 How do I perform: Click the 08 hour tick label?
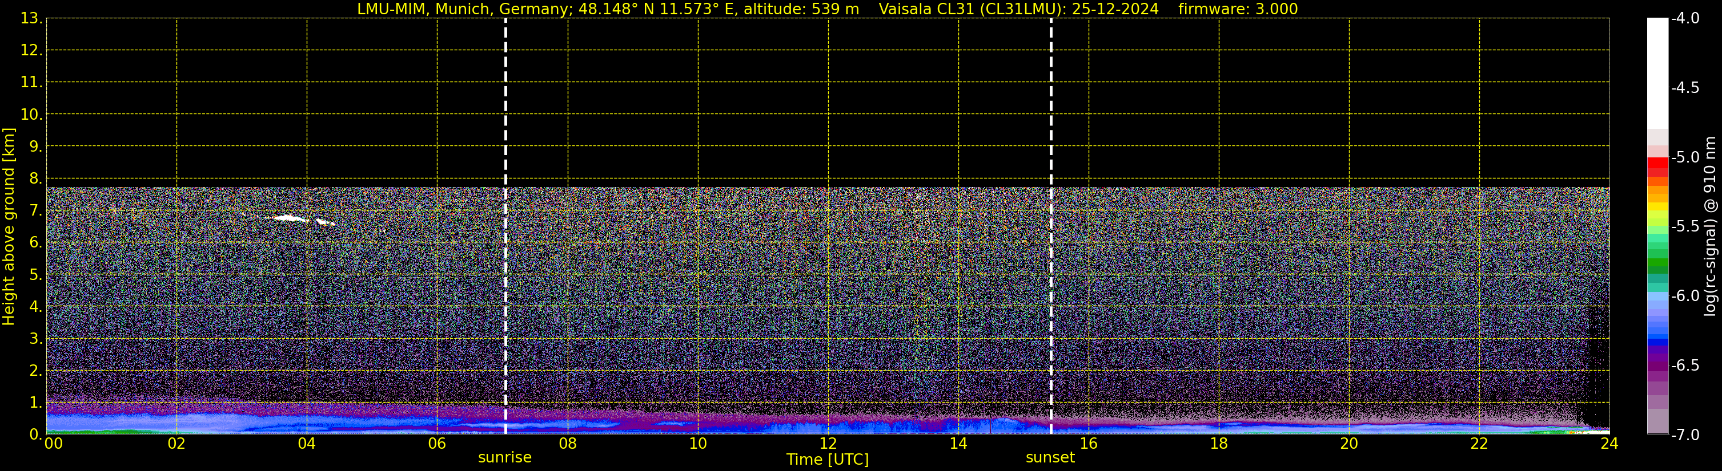pos(568,444)
